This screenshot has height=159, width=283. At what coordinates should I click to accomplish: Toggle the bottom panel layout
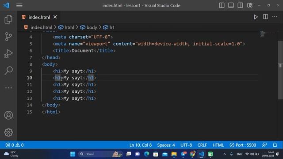(x=231, y=5)
